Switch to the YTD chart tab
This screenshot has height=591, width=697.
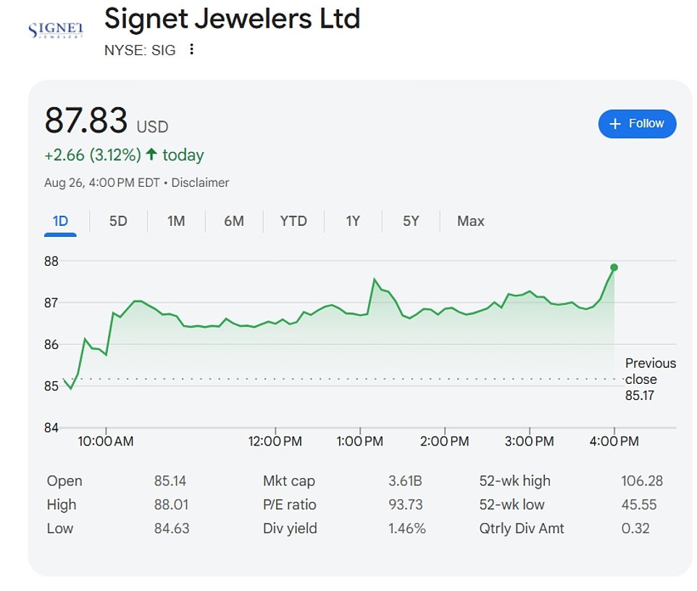tap(293, 221)
